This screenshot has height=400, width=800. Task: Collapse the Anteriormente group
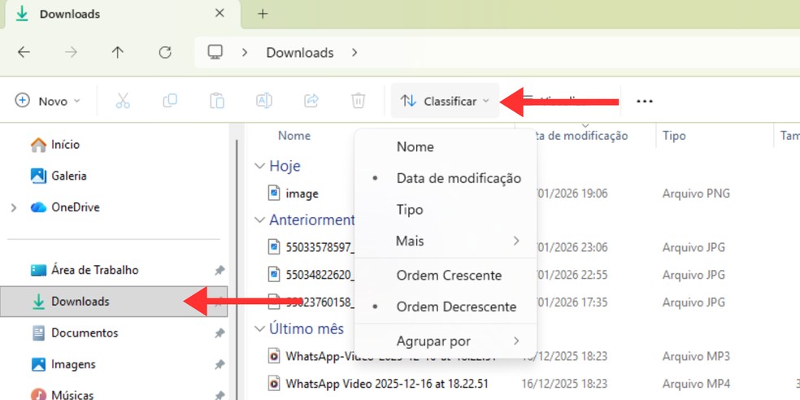coord(259,220)
